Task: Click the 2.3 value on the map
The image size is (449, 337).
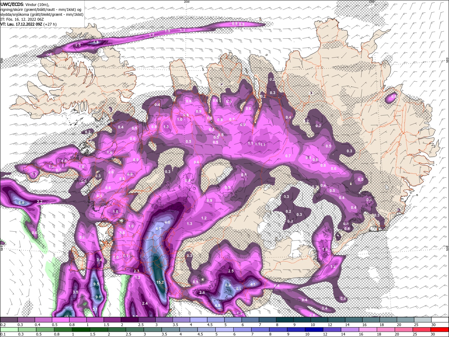Action: [x=136, y=271]
